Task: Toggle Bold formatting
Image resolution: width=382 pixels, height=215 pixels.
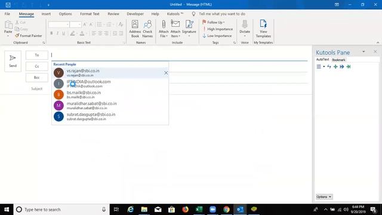Action: point(51,33)
